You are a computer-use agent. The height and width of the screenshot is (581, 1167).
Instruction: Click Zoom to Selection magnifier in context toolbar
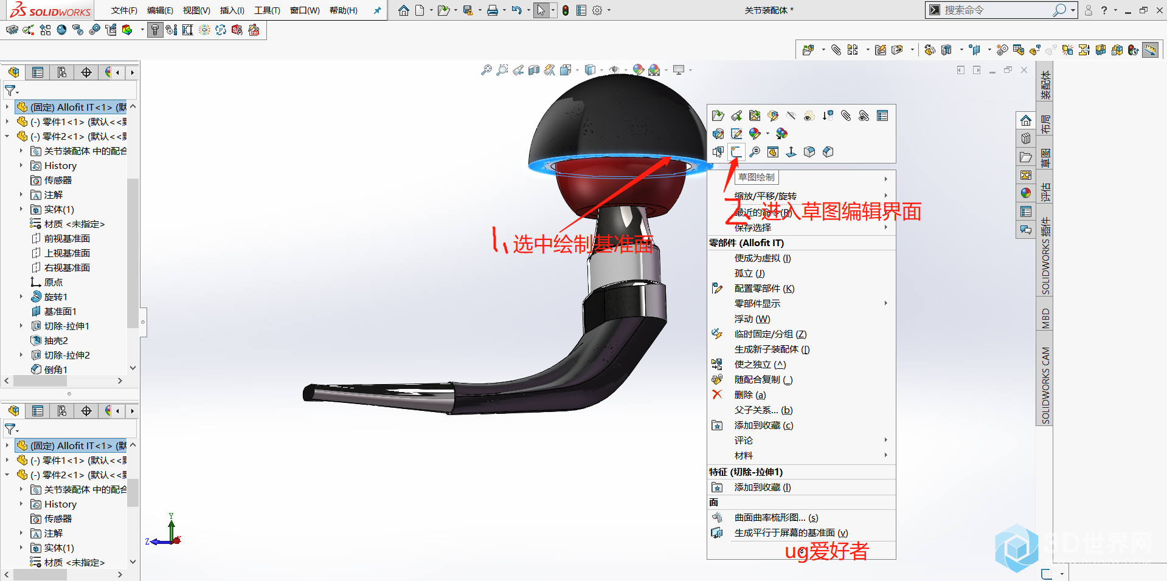(755, 152)
